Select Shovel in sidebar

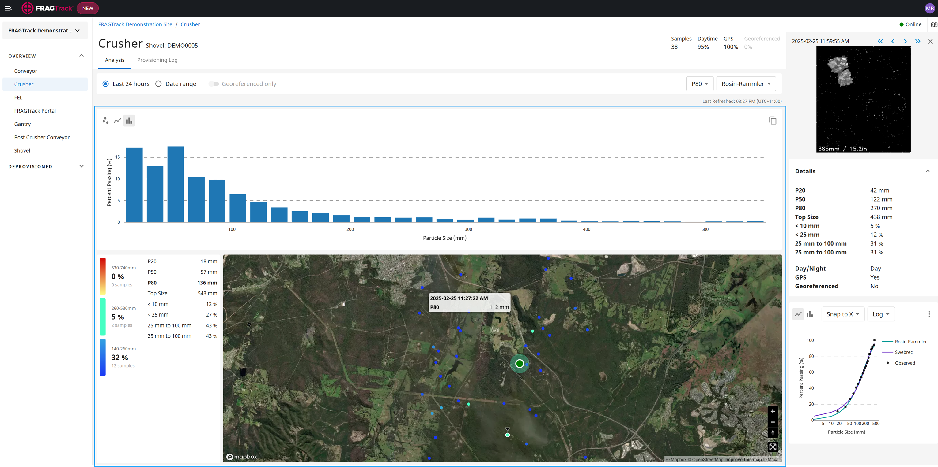[45, 150]
